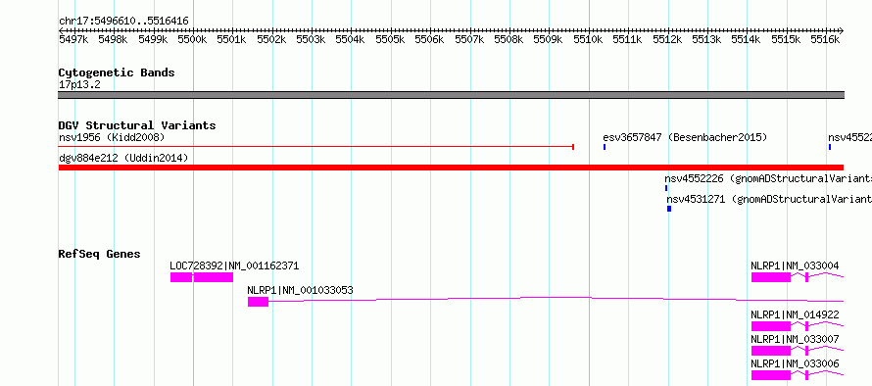Viewport: 872px width, 386px height.
Task: Select the thin red nsv1956 variant line
Action: tap(315, 147)
